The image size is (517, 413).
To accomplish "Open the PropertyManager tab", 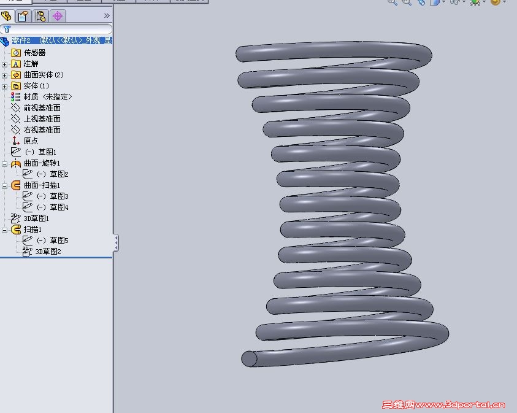I will coord(23,16).
